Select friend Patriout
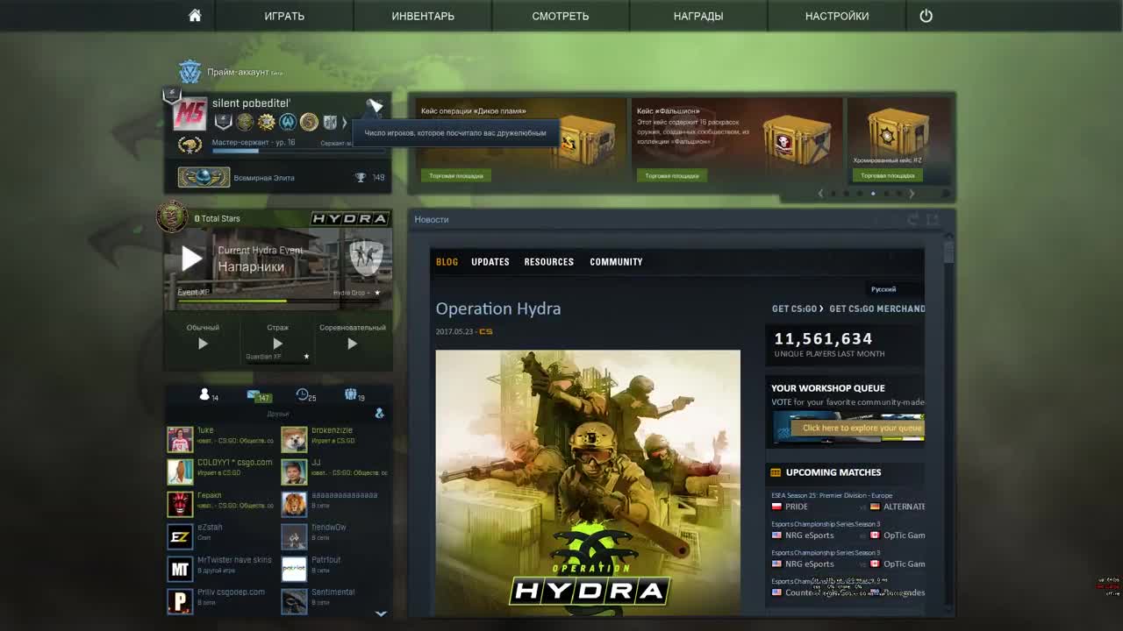 (333, 569)
